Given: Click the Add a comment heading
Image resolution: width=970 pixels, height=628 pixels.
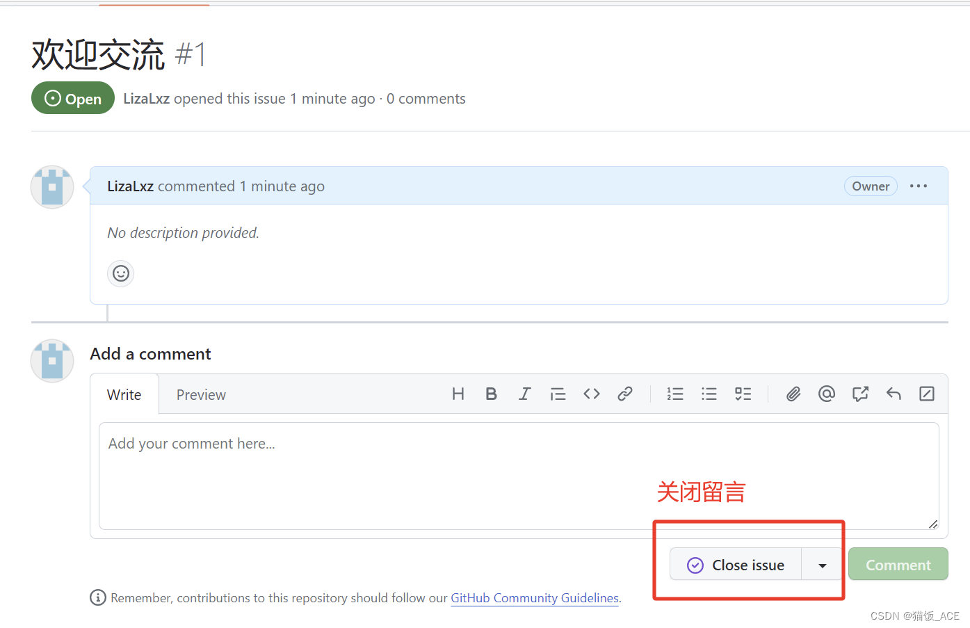Looking at the screenshot, I should [x=150, y=354].
